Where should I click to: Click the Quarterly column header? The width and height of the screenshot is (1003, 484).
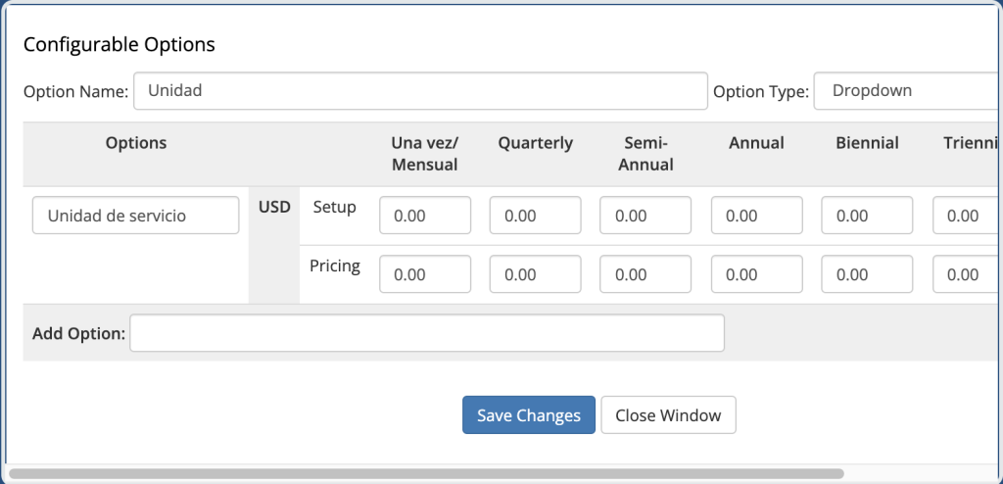(536, 143)
